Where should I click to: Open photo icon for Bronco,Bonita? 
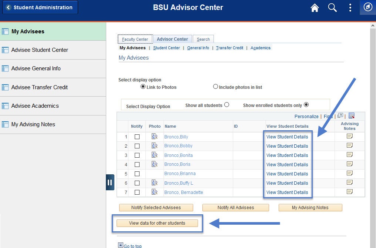coord(154,155)
